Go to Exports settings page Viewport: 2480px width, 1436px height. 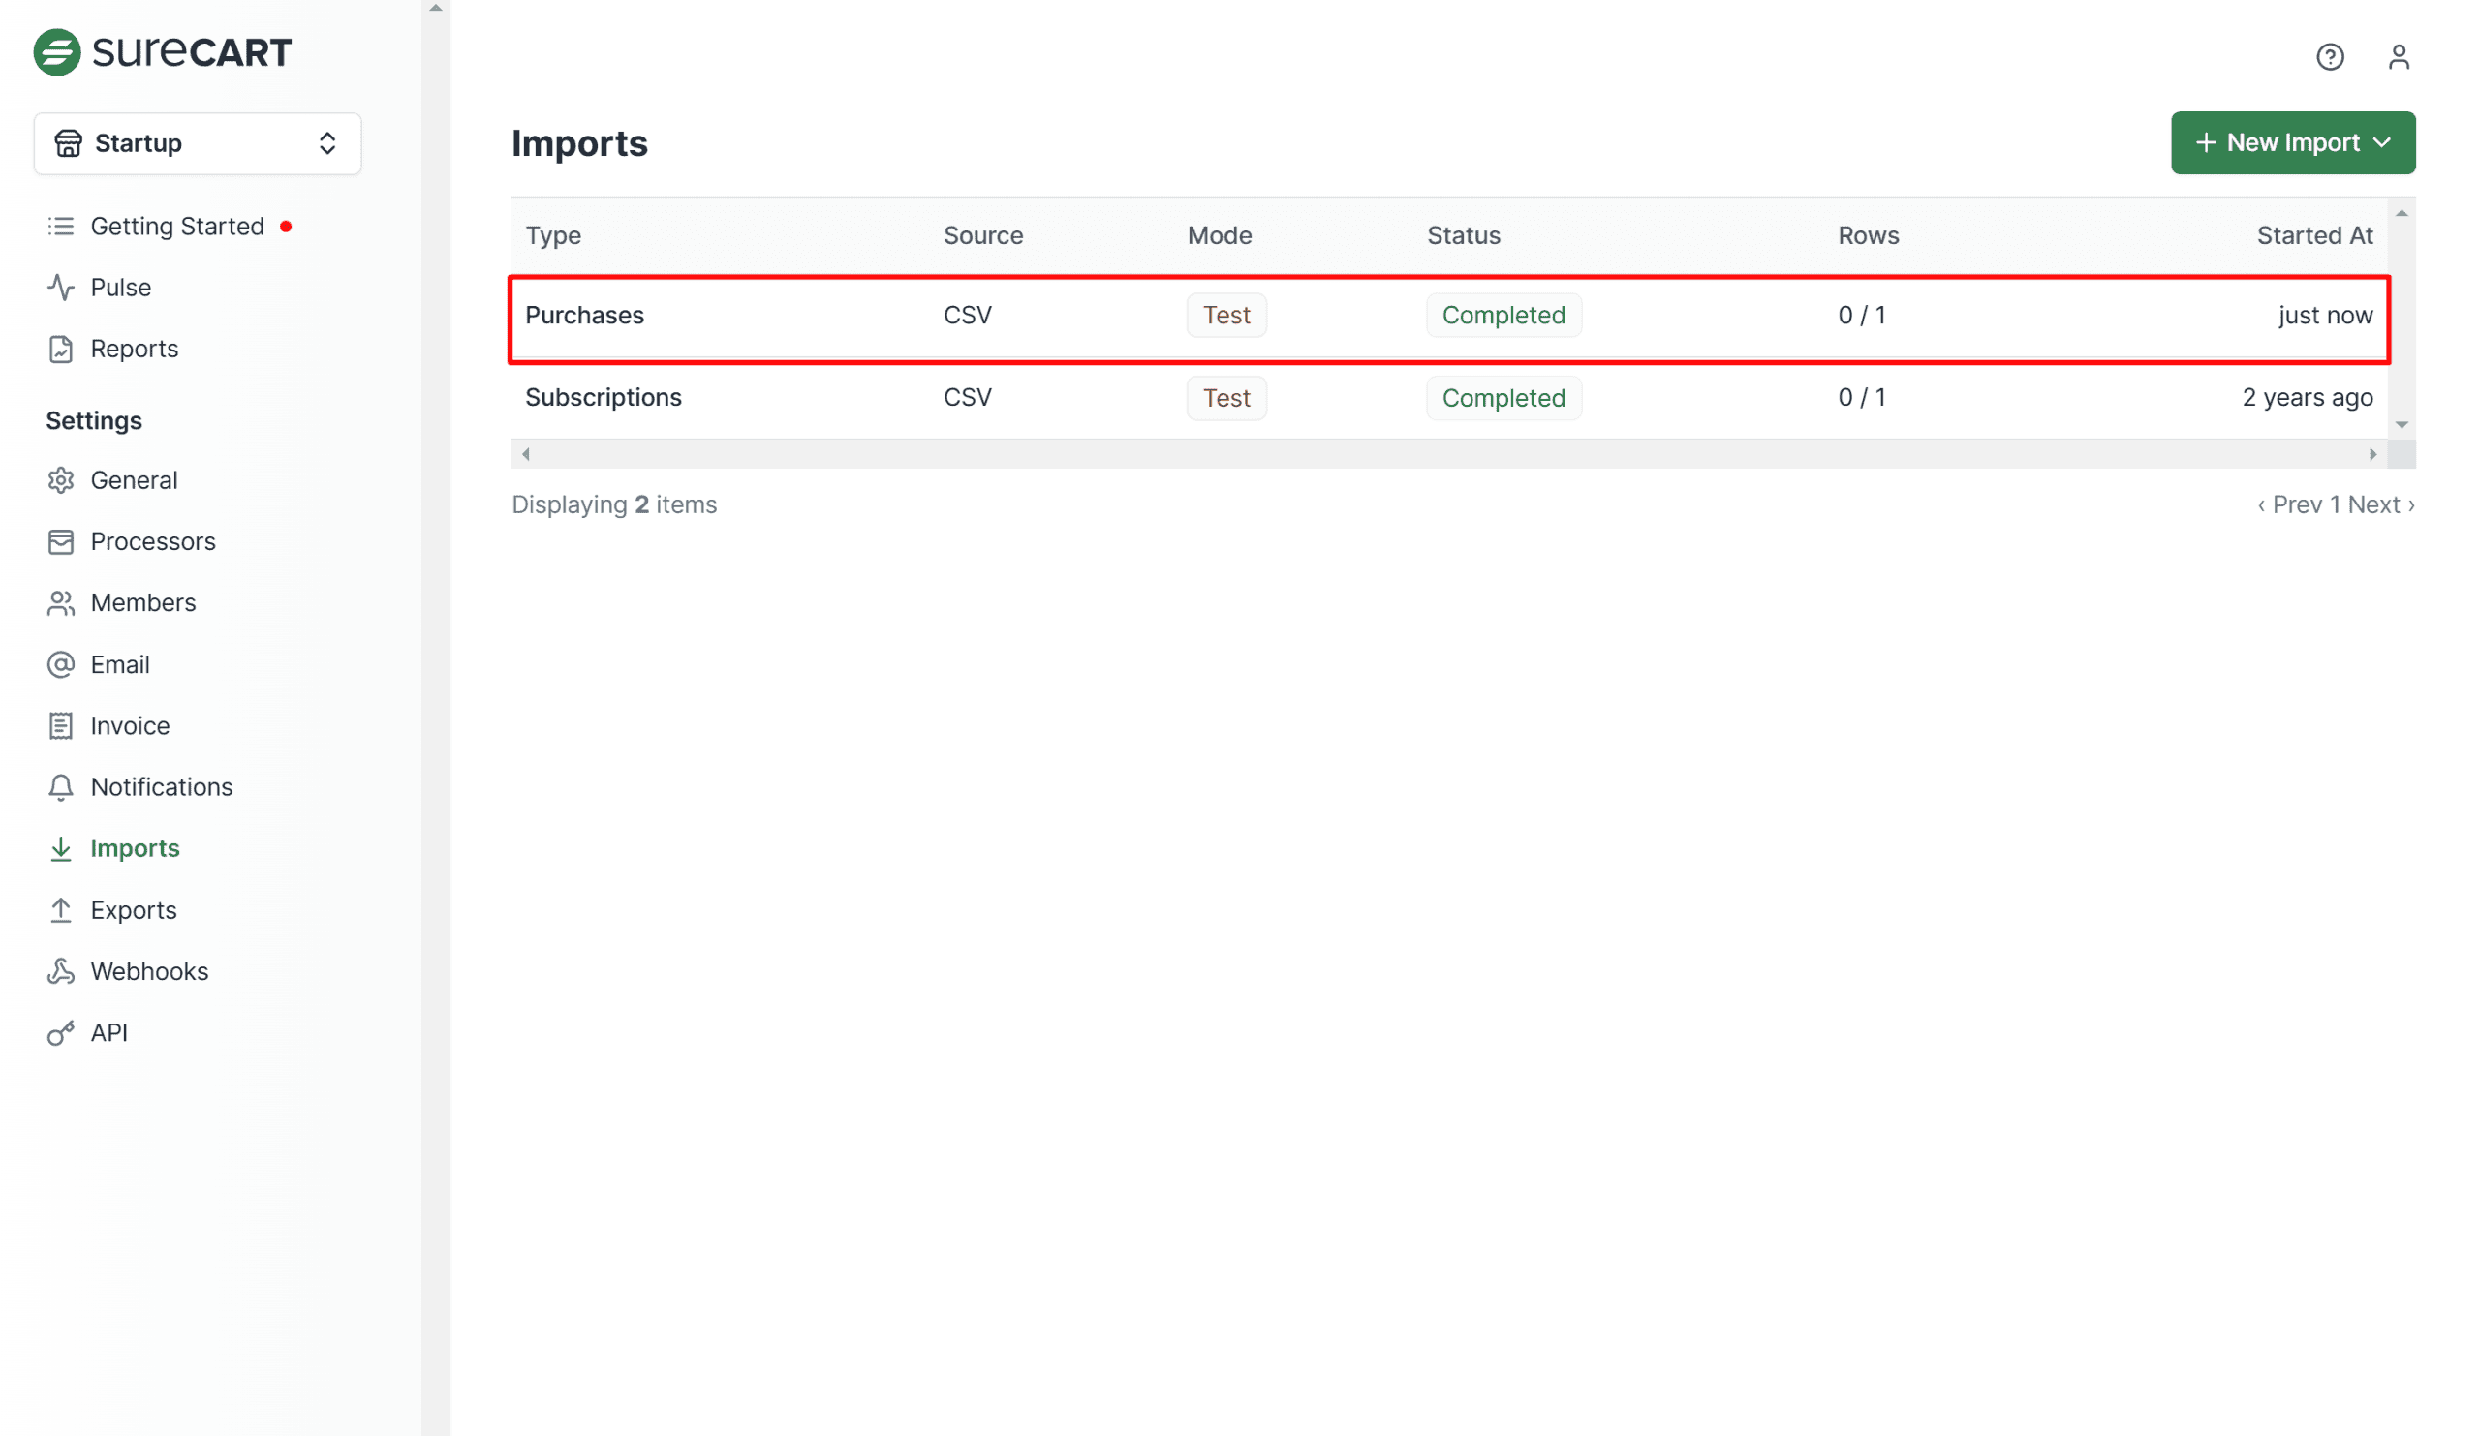point(134,910)
